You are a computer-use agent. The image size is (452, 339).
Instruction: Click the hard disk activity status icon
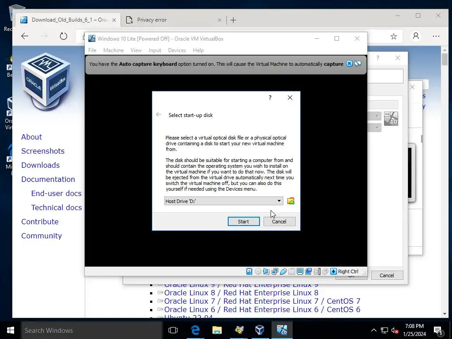point(249,271)
